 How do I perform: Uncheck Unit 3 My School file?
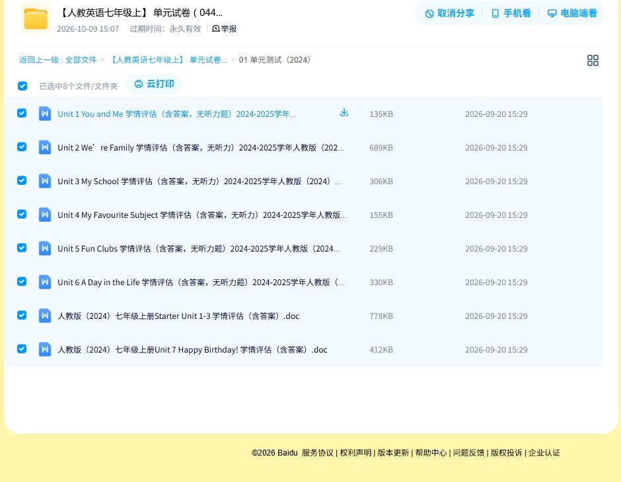pos(22,180)
